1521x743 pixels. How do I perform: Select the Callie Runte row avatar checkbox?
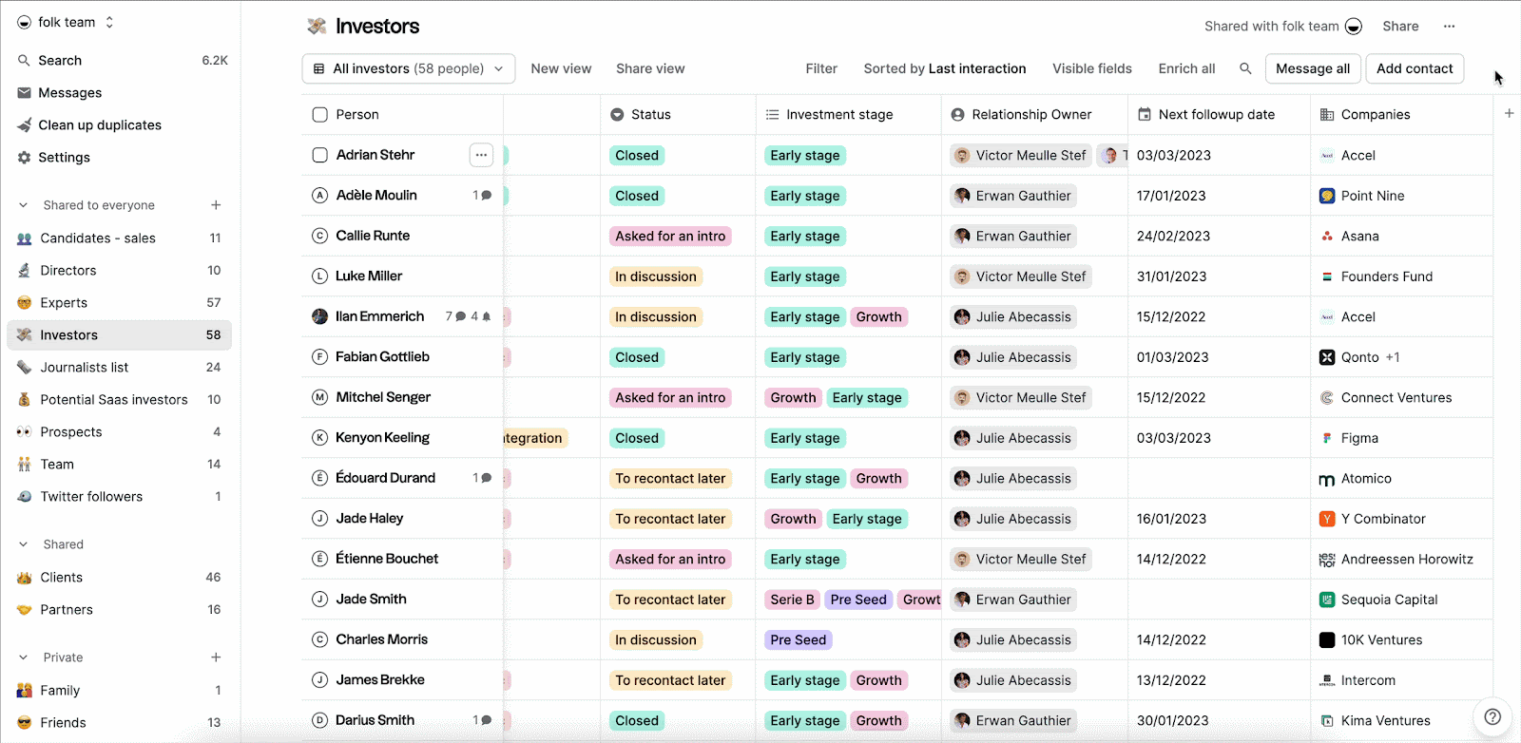(x=320, y=236)
